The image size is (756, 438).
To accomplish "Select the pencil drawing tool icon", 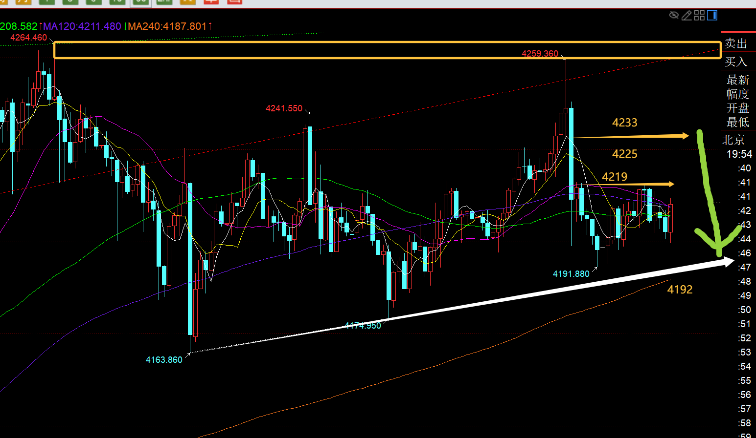I will coord(687,16).
